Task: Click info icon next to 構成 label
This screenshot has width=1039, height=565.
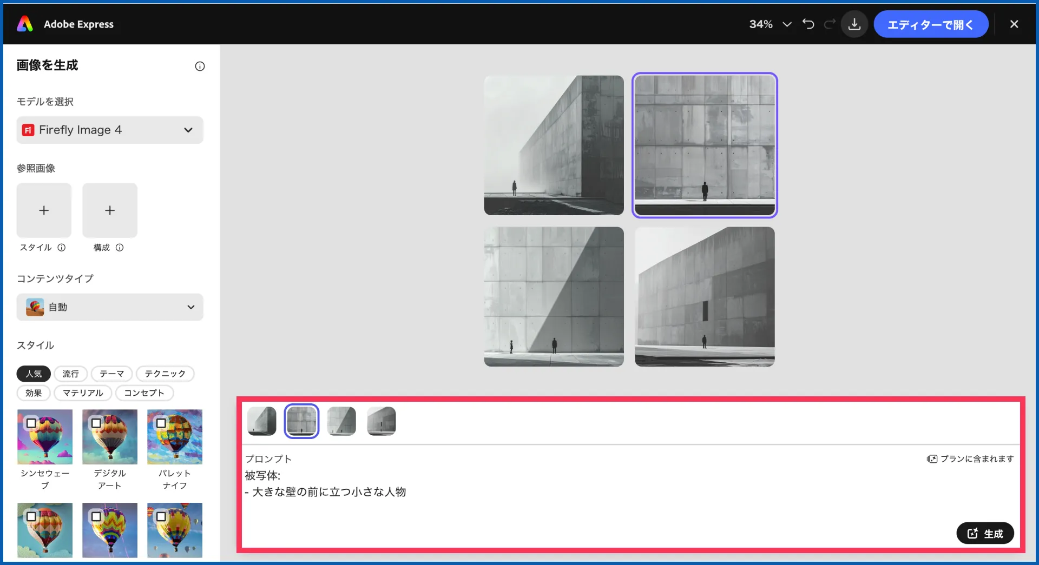Action: pyautogui.click(x=120, y=248)
